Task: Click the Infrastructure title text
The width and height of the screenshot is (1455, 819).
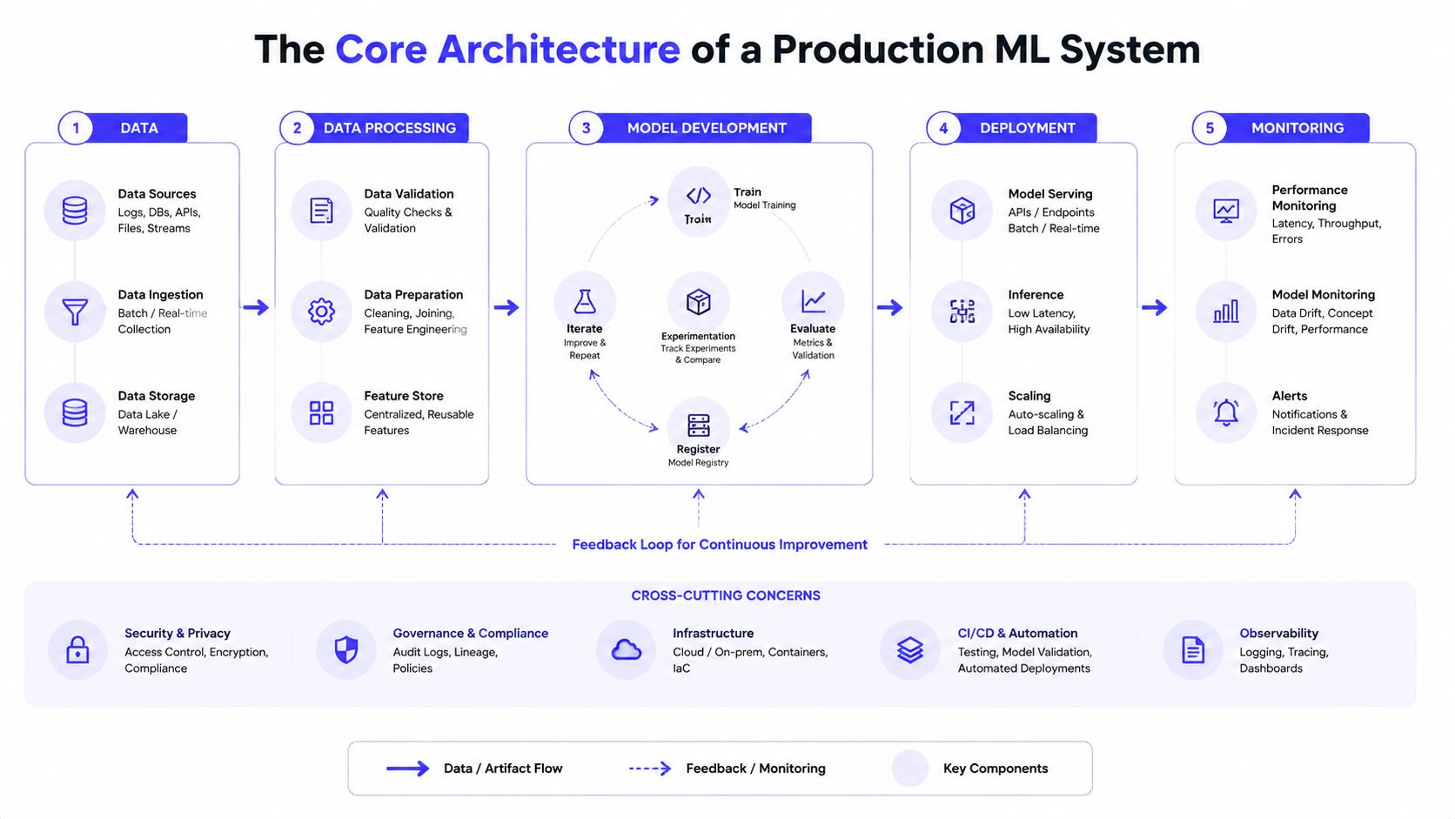Action: tap(713, 634)
